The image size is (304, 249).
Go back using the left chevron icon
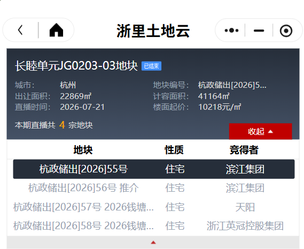click(20, 30)
